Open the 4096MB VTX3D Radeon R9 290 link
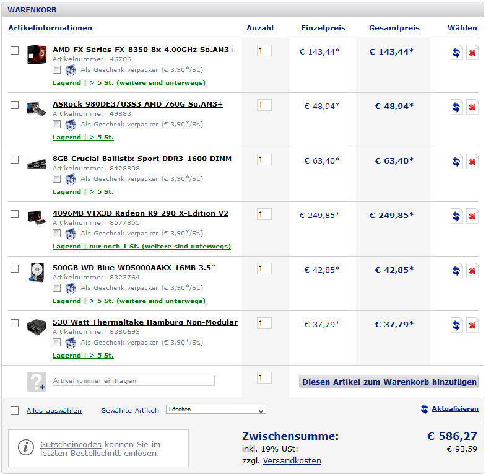This screenshot has height=474, width=486. pos(141,213)
